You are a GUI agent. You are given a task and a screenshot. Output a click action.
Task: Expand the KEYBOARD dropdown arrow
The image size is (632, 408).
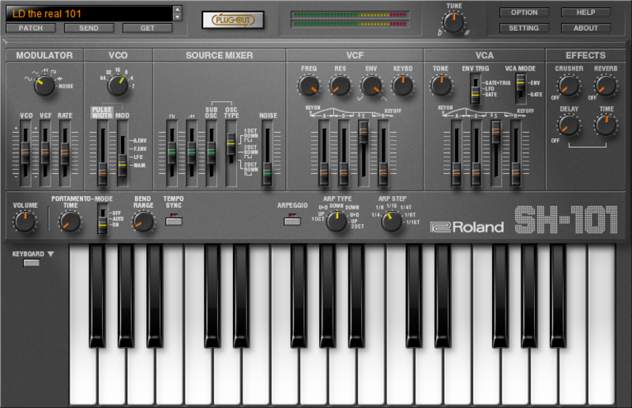coord(51,254)
